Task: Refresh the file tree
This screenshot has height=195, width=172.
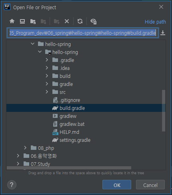Action: 80,21
